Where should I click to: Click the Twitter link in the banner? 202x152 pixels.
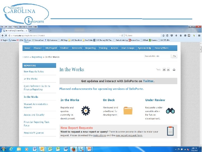click(148, 81)
